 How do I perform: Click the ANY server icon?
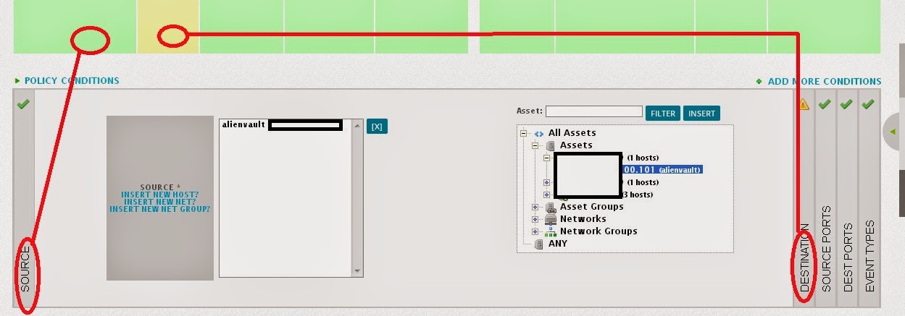point(538,244)
